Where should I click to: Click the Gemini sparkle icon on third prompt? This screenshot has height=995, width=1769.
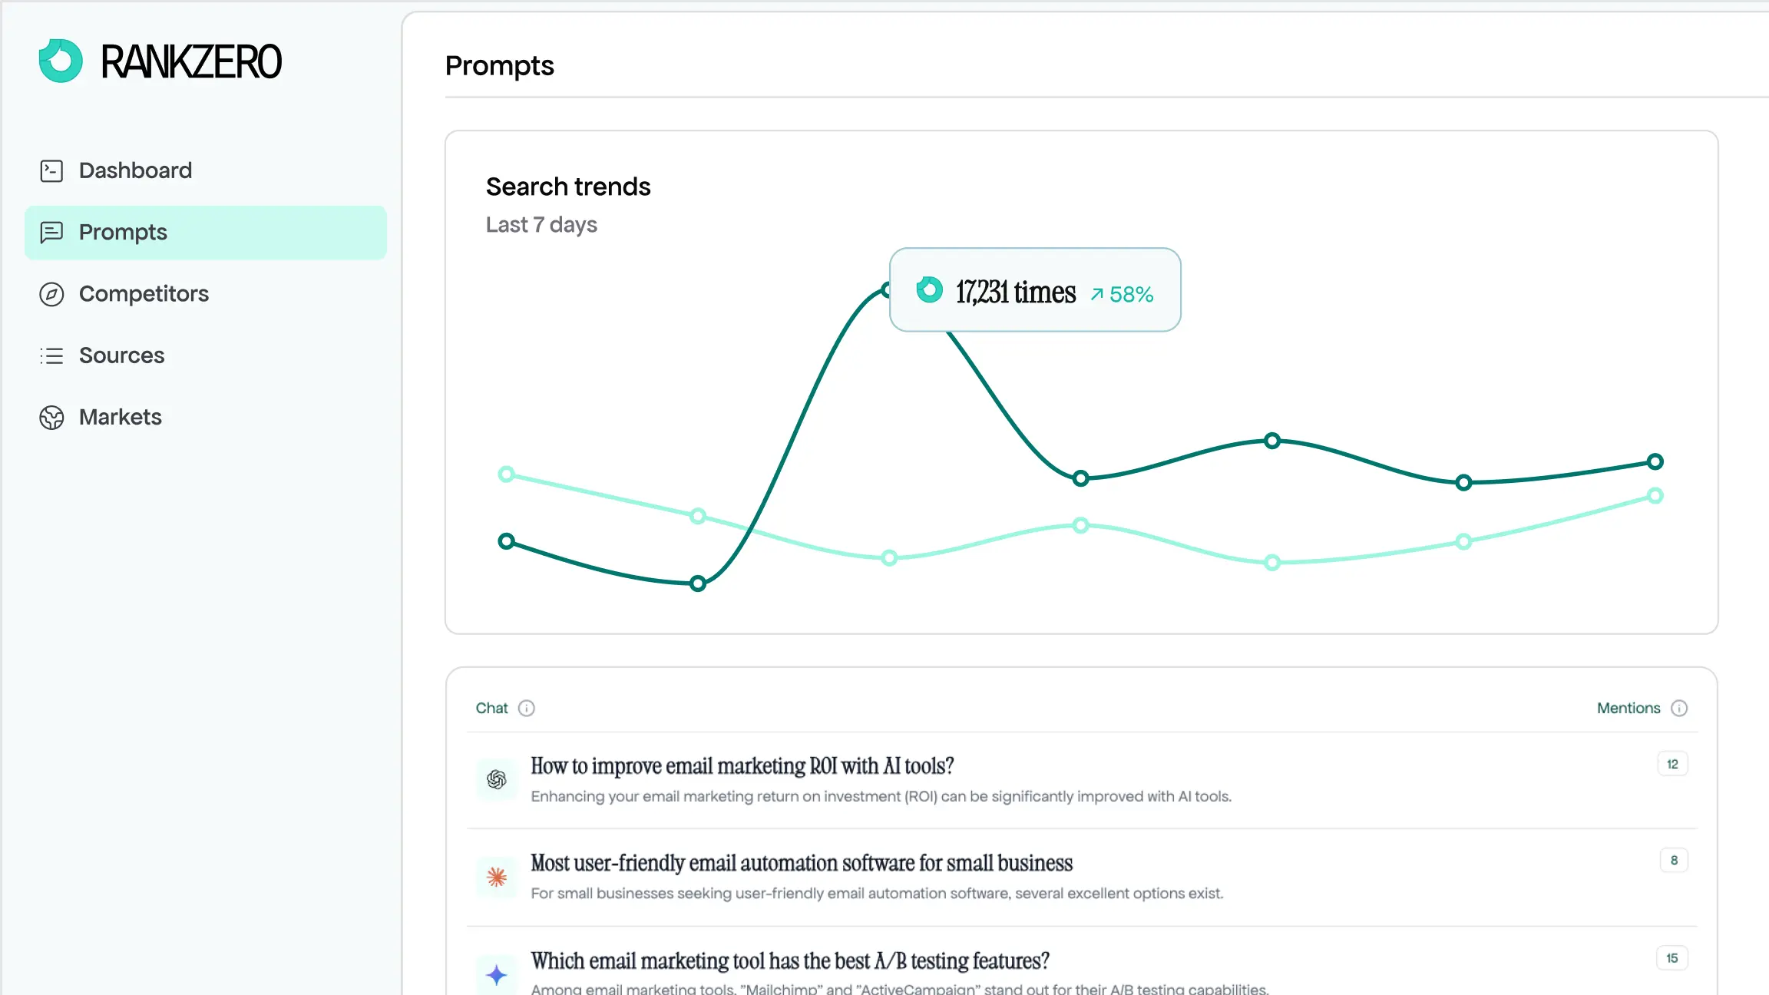tap(497, 974)
